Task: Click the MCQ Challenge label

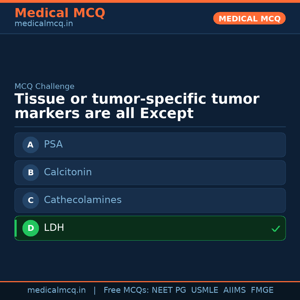Action: [44, 86]
